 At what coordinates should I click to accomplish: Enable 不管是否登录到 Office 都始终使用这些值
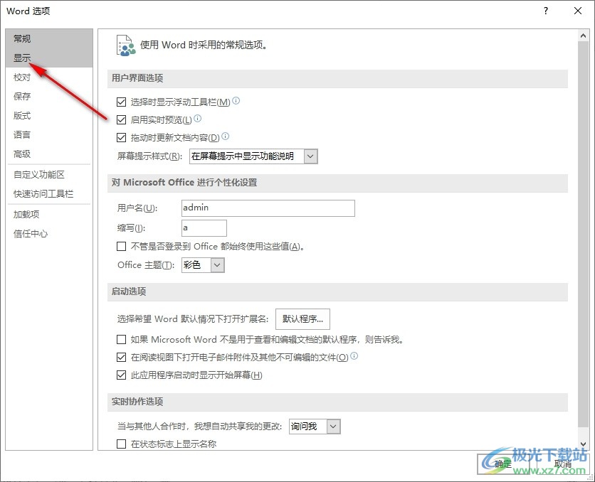[122, 246]
